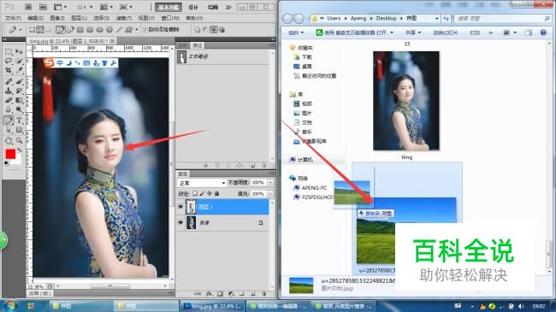
Task: Switch foreground and background colors
Action: pos(19,150)
